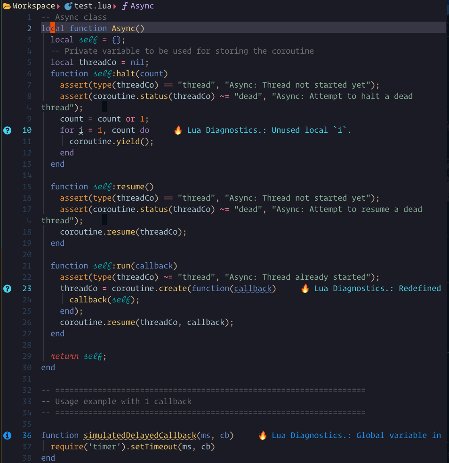The image size is (449, 463).
Task: Click line number 10 in the gutter
Action: point(27,130)
